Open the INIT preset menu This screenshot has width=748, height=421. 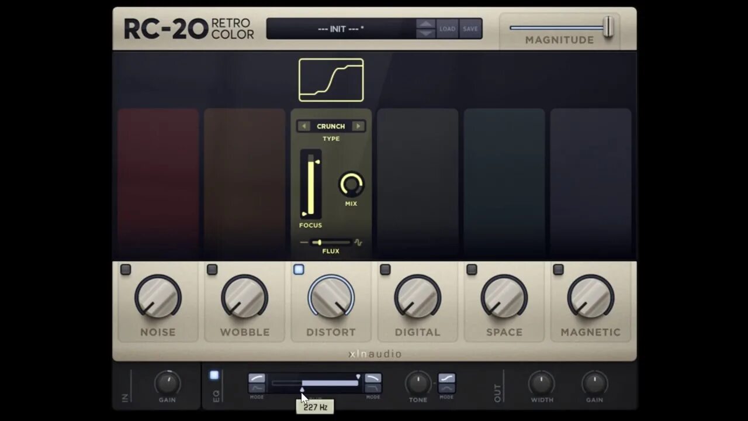coord(341,29)
